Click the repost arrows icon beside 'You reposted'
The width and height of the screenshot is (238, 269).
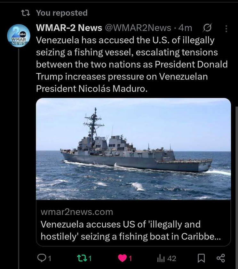click(x=26, y=13)
